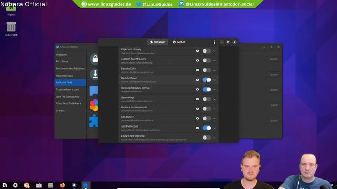
Task: Select Join The Community in the sidebar
Action: (x=71, y=97)
